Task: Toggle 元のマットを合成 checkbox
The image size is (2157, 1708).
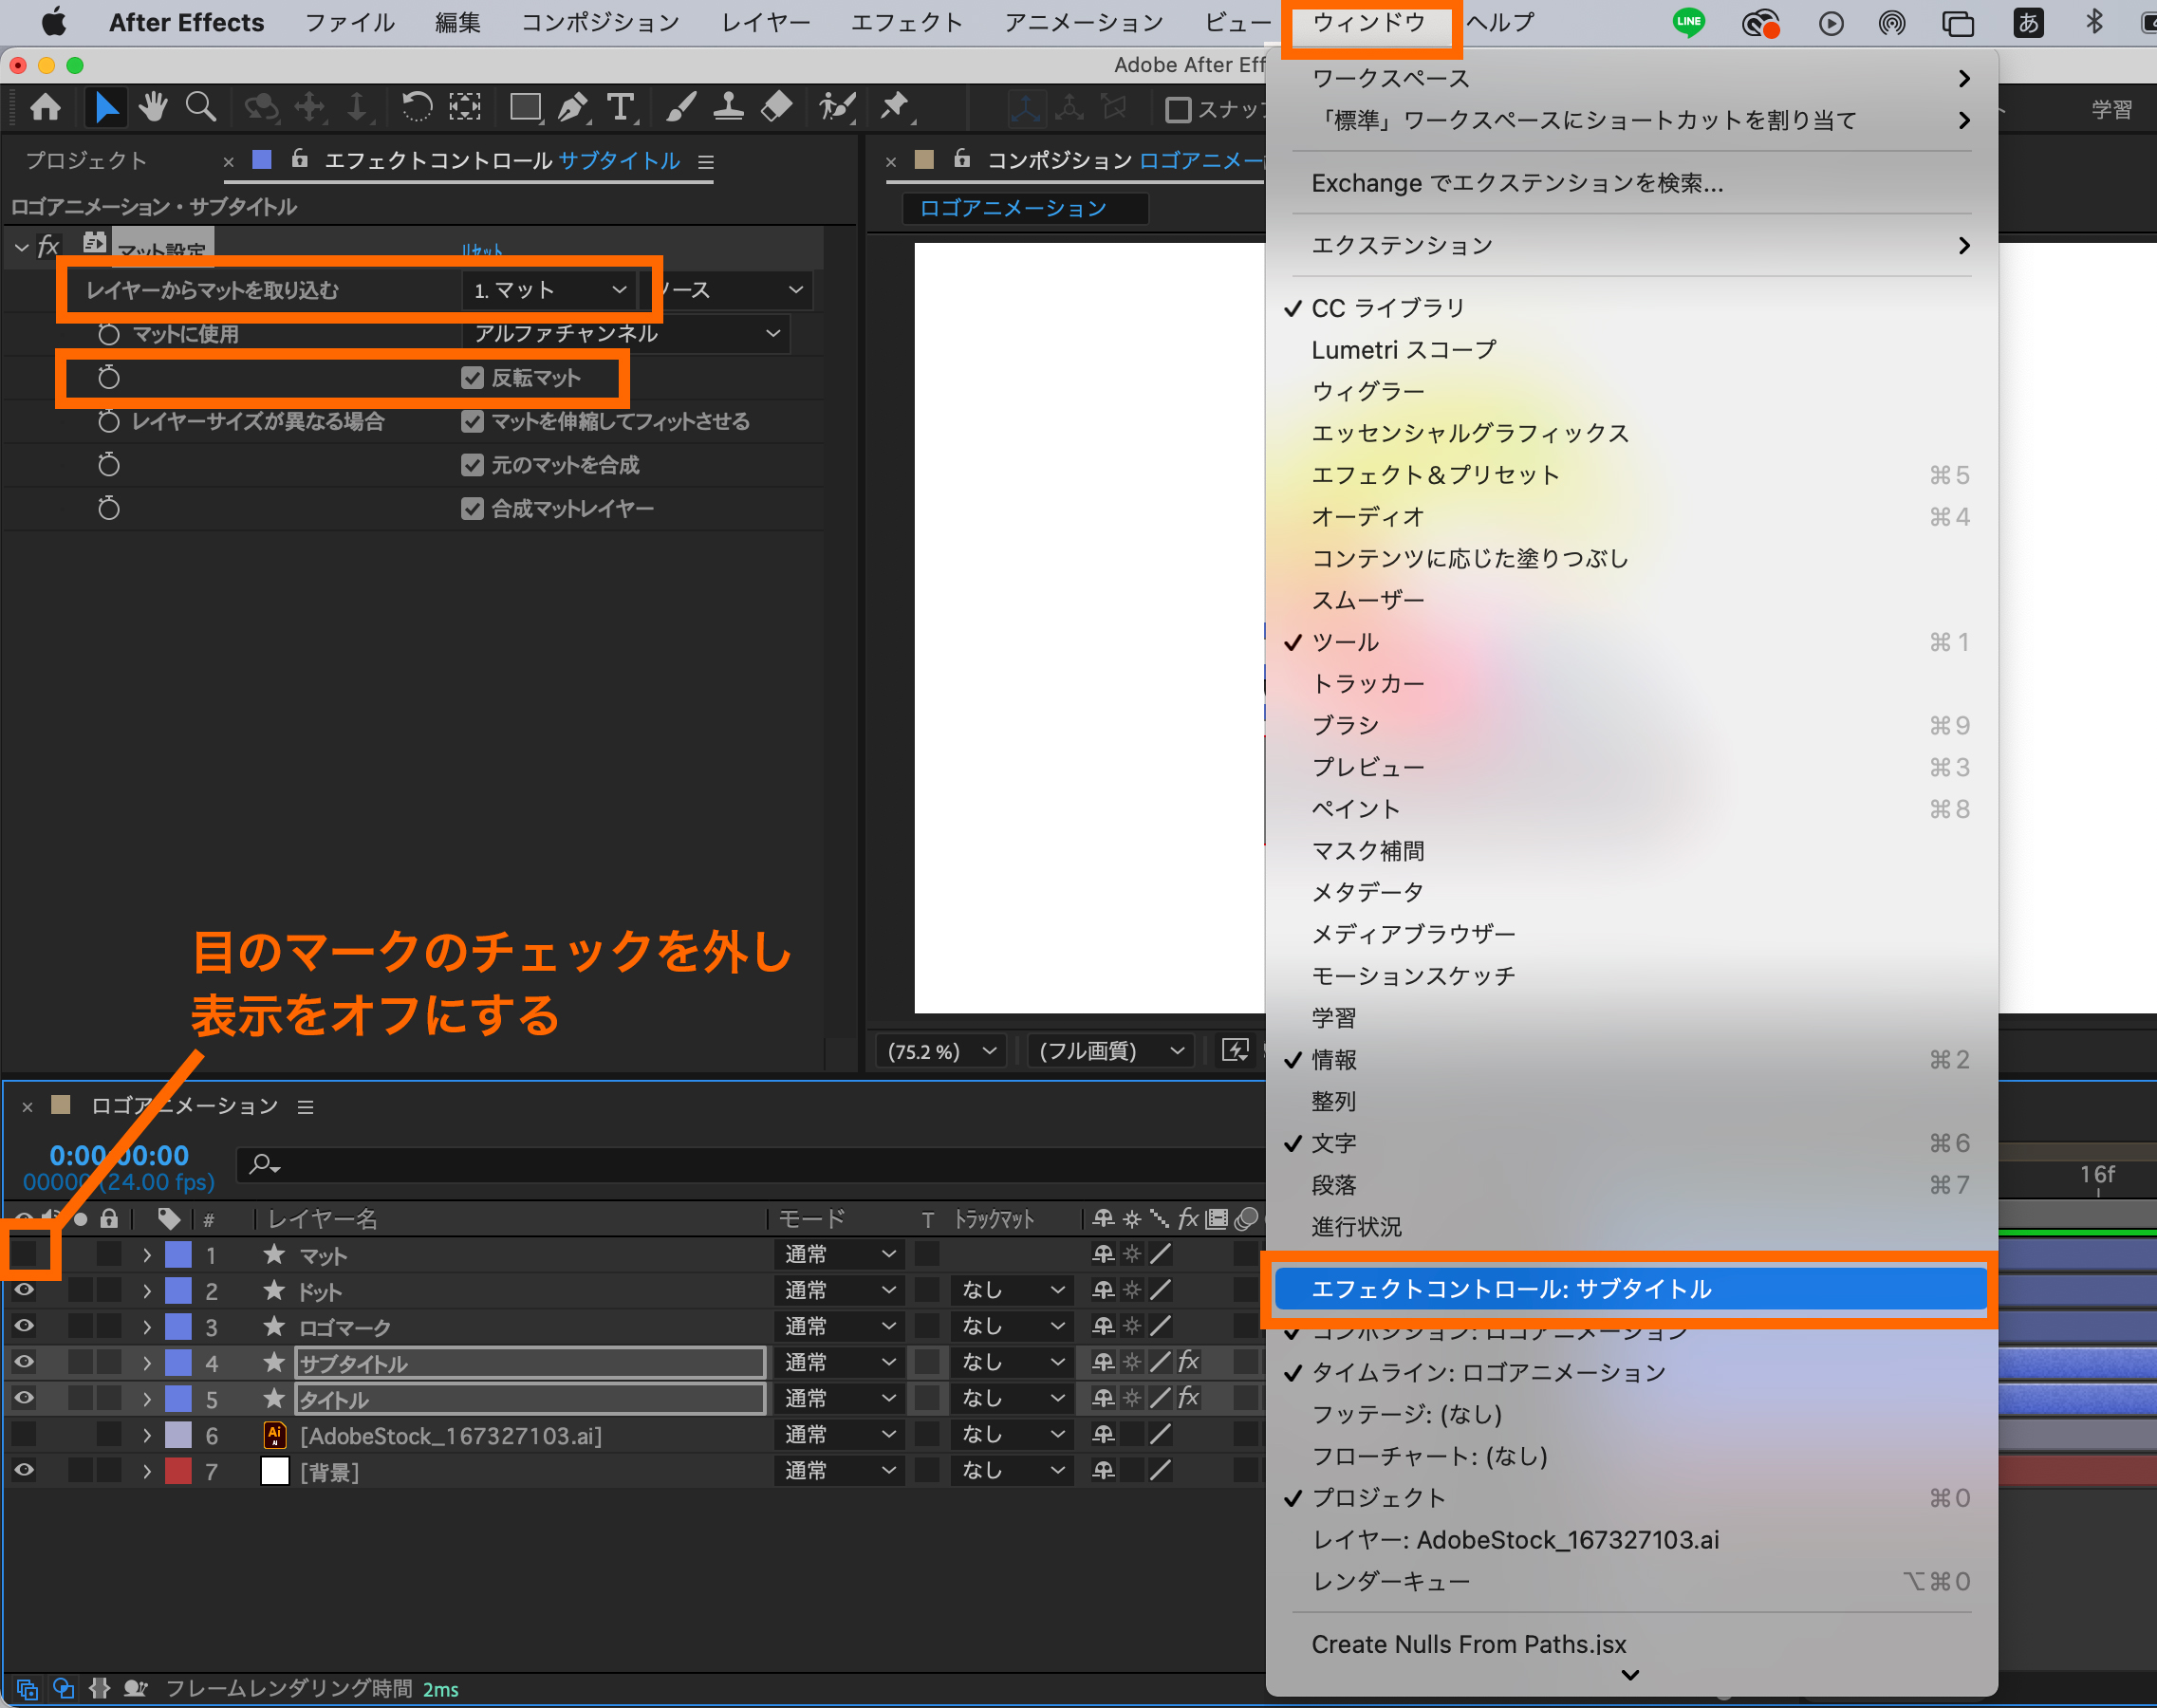Action: click(x=472, y=465)
